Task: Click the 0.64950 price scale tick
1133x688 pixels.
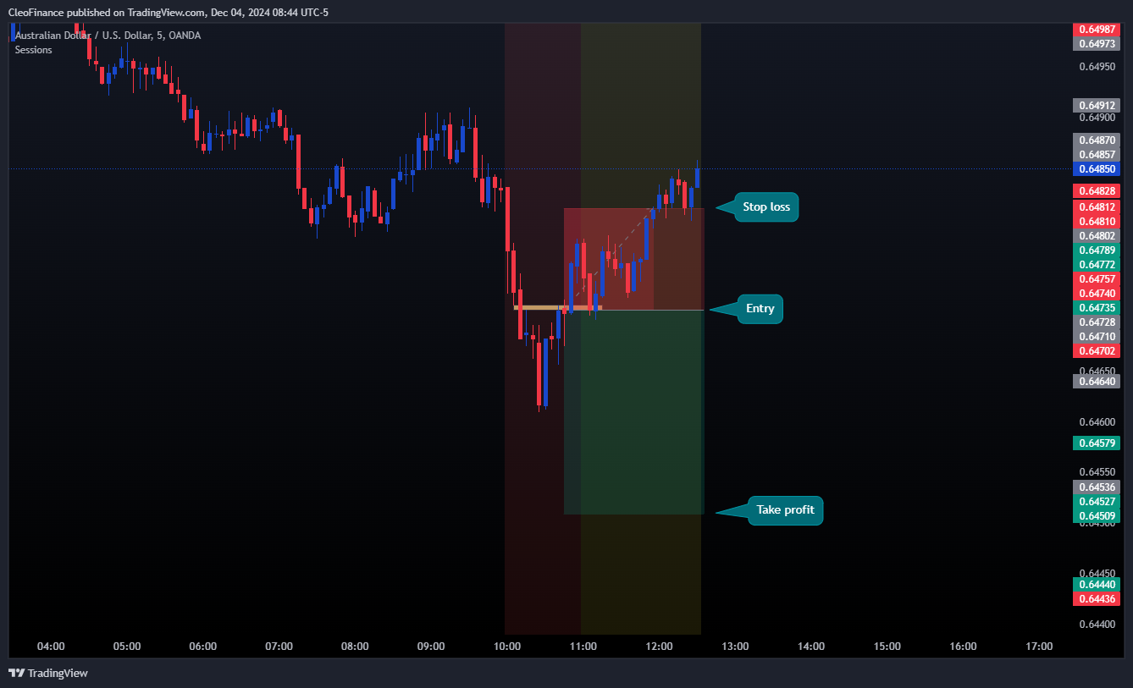Action: (1097, 67)
